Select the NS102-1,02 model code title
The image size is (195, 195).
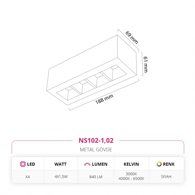pos(96,141)
